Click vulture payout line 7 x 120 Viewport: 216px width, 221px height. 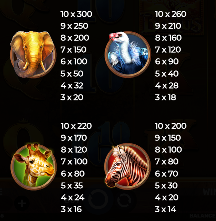[x=168, y=49]
